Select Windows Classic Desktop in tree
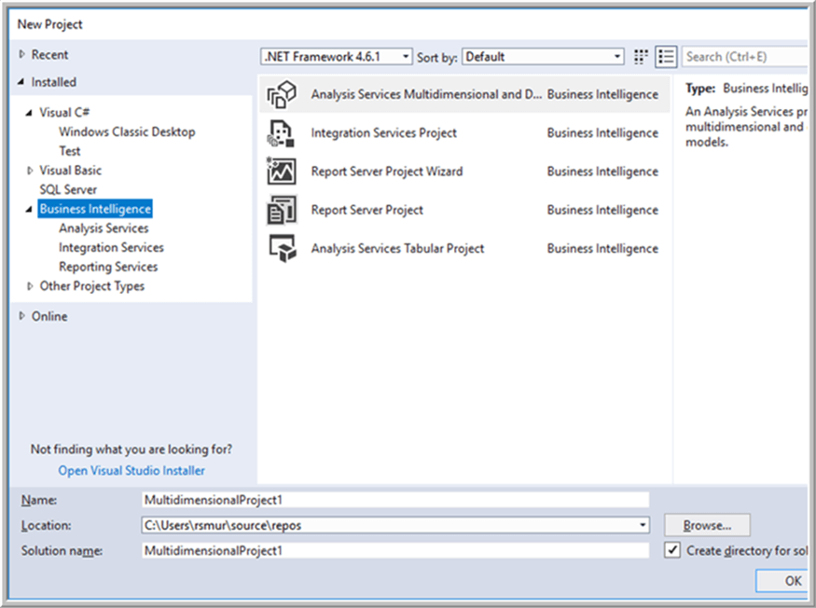This screenshot has height=608, width=816. pos(127,131)
